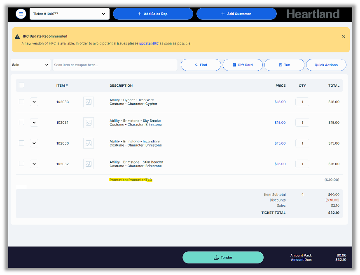
Task: Click the update HRC link
Action: [x=149, y=43]
